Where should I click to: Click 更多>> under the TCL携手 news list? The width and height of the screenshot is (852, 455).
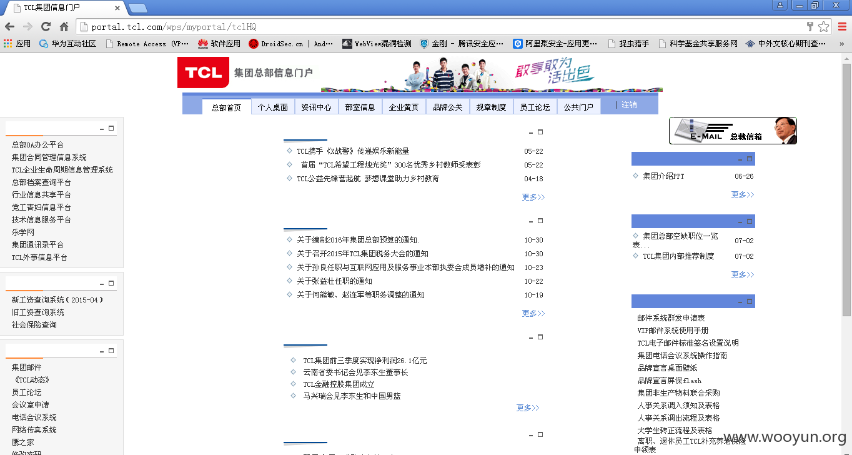click(x=533, y=197)
